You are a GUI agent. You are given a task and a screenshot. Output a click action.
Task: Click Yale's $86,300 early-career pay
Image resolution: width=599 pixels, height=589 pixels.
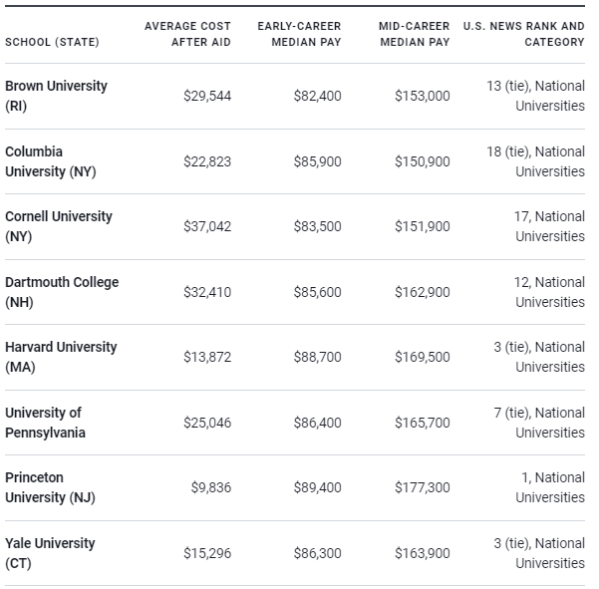[x=317, y=553]
